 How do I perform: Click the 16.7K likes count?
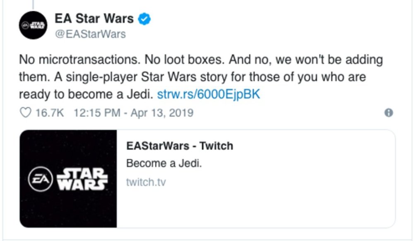pos(50,113)
